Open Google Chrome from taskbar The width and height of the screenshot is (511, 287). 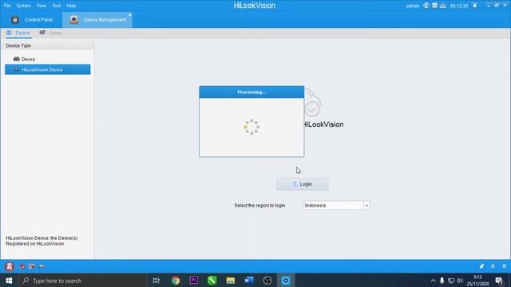point(176,281)
